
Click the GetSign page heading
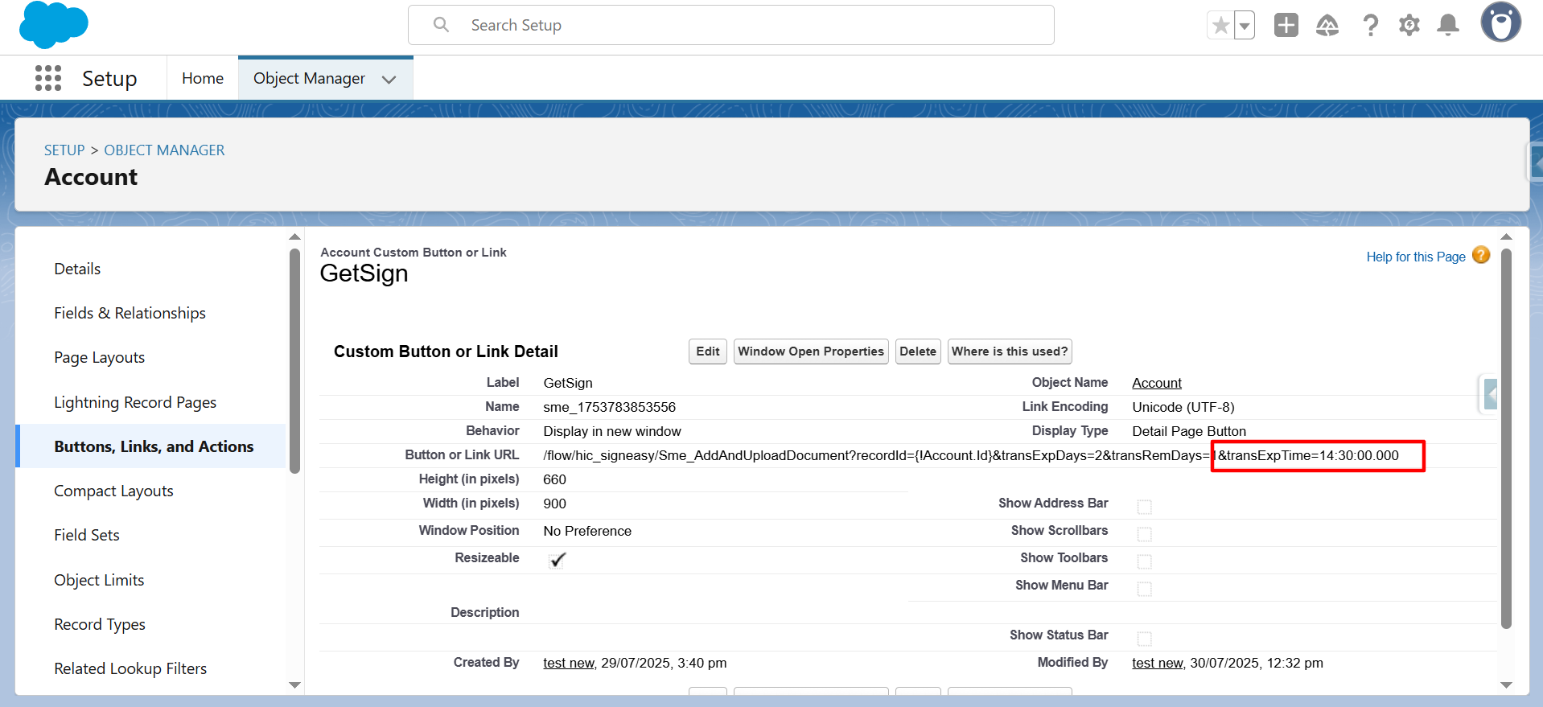[x=364, y=273]
